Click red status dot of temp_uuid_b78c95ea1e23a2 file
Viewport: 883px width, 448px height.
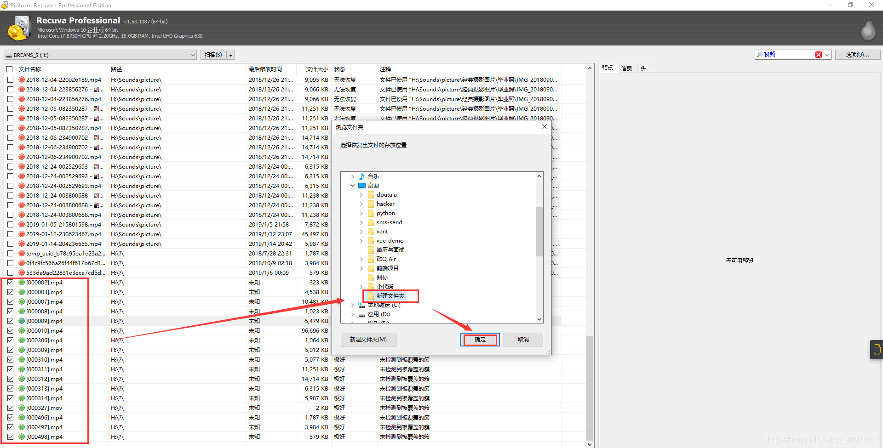pos(22,254)
